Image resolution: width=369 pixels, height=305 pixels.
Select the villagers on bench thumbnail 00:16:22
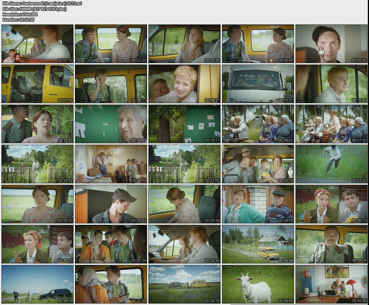coord(258,124)
